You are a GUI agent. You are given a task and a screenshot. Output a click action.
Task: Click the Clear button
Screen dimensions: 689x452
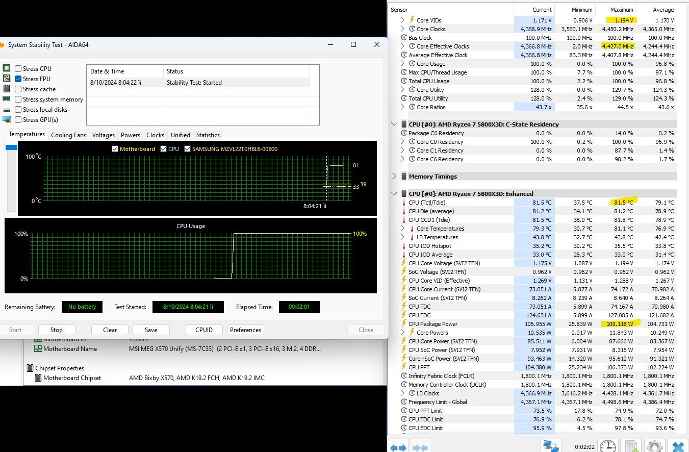[110, 330]
